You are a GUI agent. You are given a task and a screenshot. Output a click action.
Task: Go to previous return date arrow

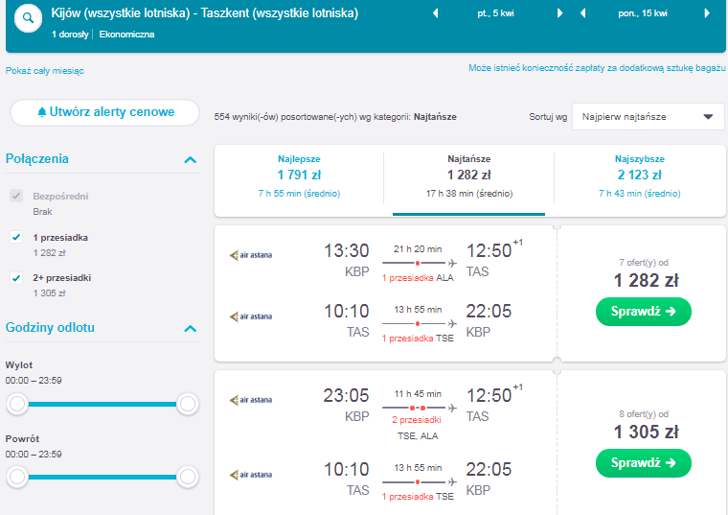coord(583,13)
